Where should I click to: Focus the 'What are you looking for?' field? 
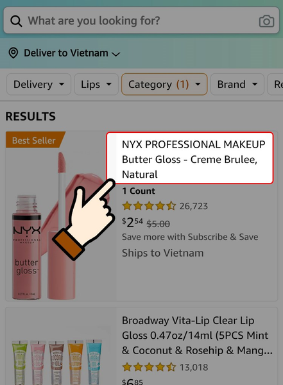coord(141,21)
